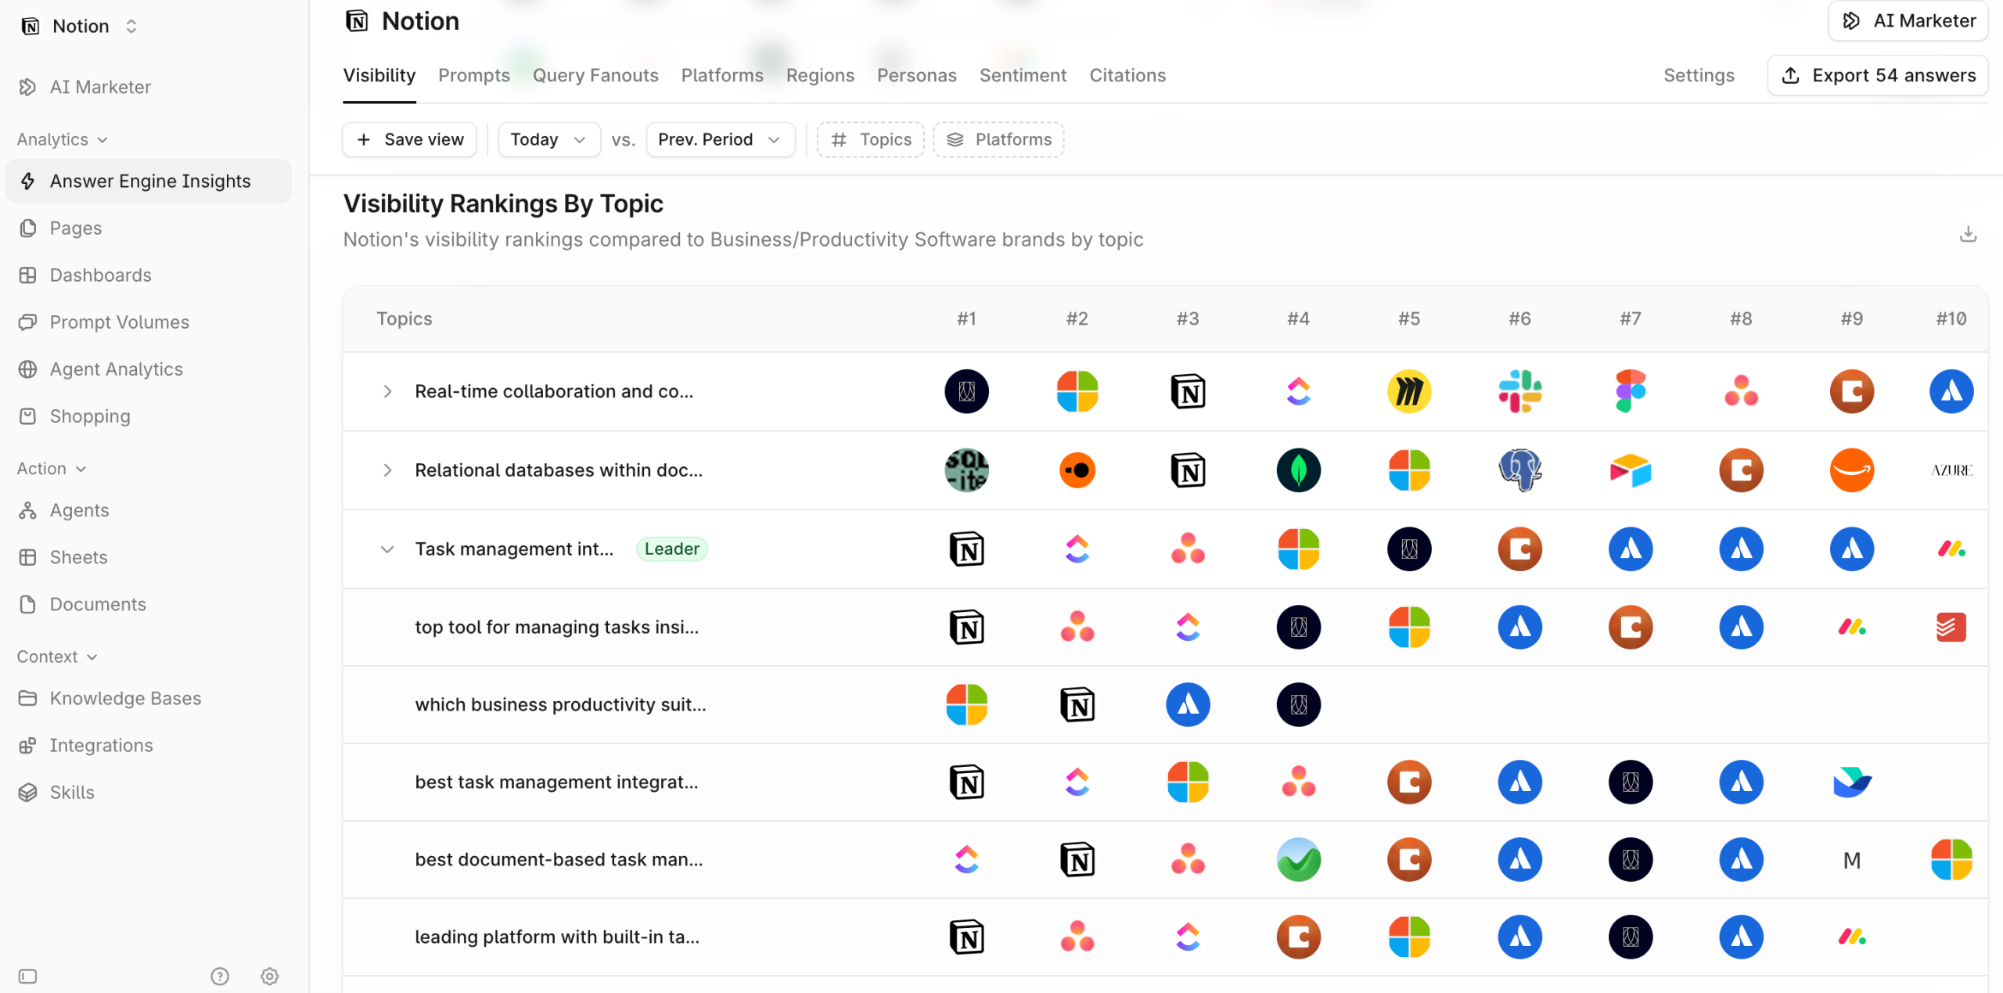The height and width of the screenshot is (993, 2003).
Task: Switch to the Personas tab
Action: (x=917, y=75)
